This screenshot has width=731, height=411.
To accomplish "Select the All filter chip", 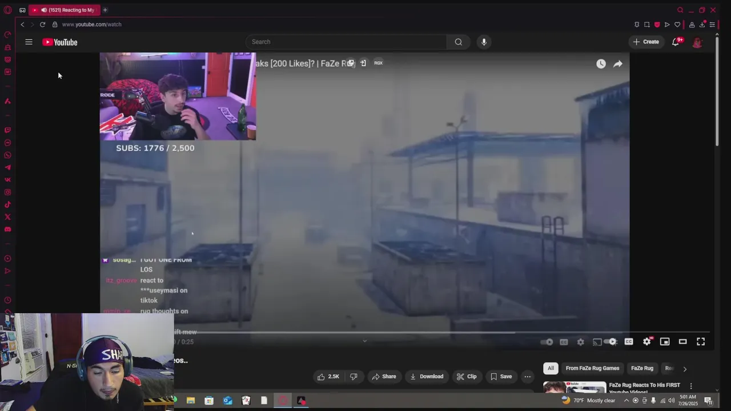I will coord(551,368).
